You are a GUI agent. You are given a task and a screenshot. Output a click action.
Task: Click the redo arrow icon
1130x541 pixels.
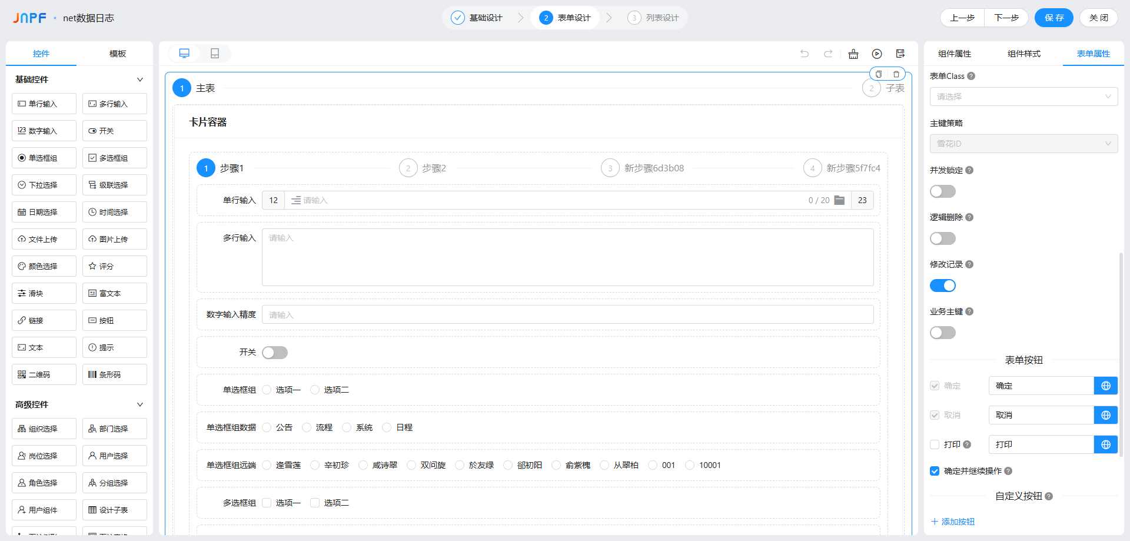pos(828,54)
